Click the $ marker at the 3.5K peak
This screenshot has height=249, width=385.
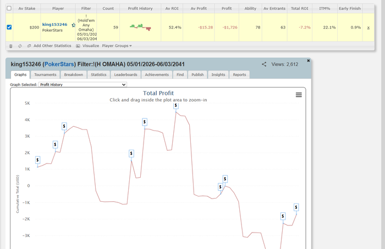tap(145, 122)
